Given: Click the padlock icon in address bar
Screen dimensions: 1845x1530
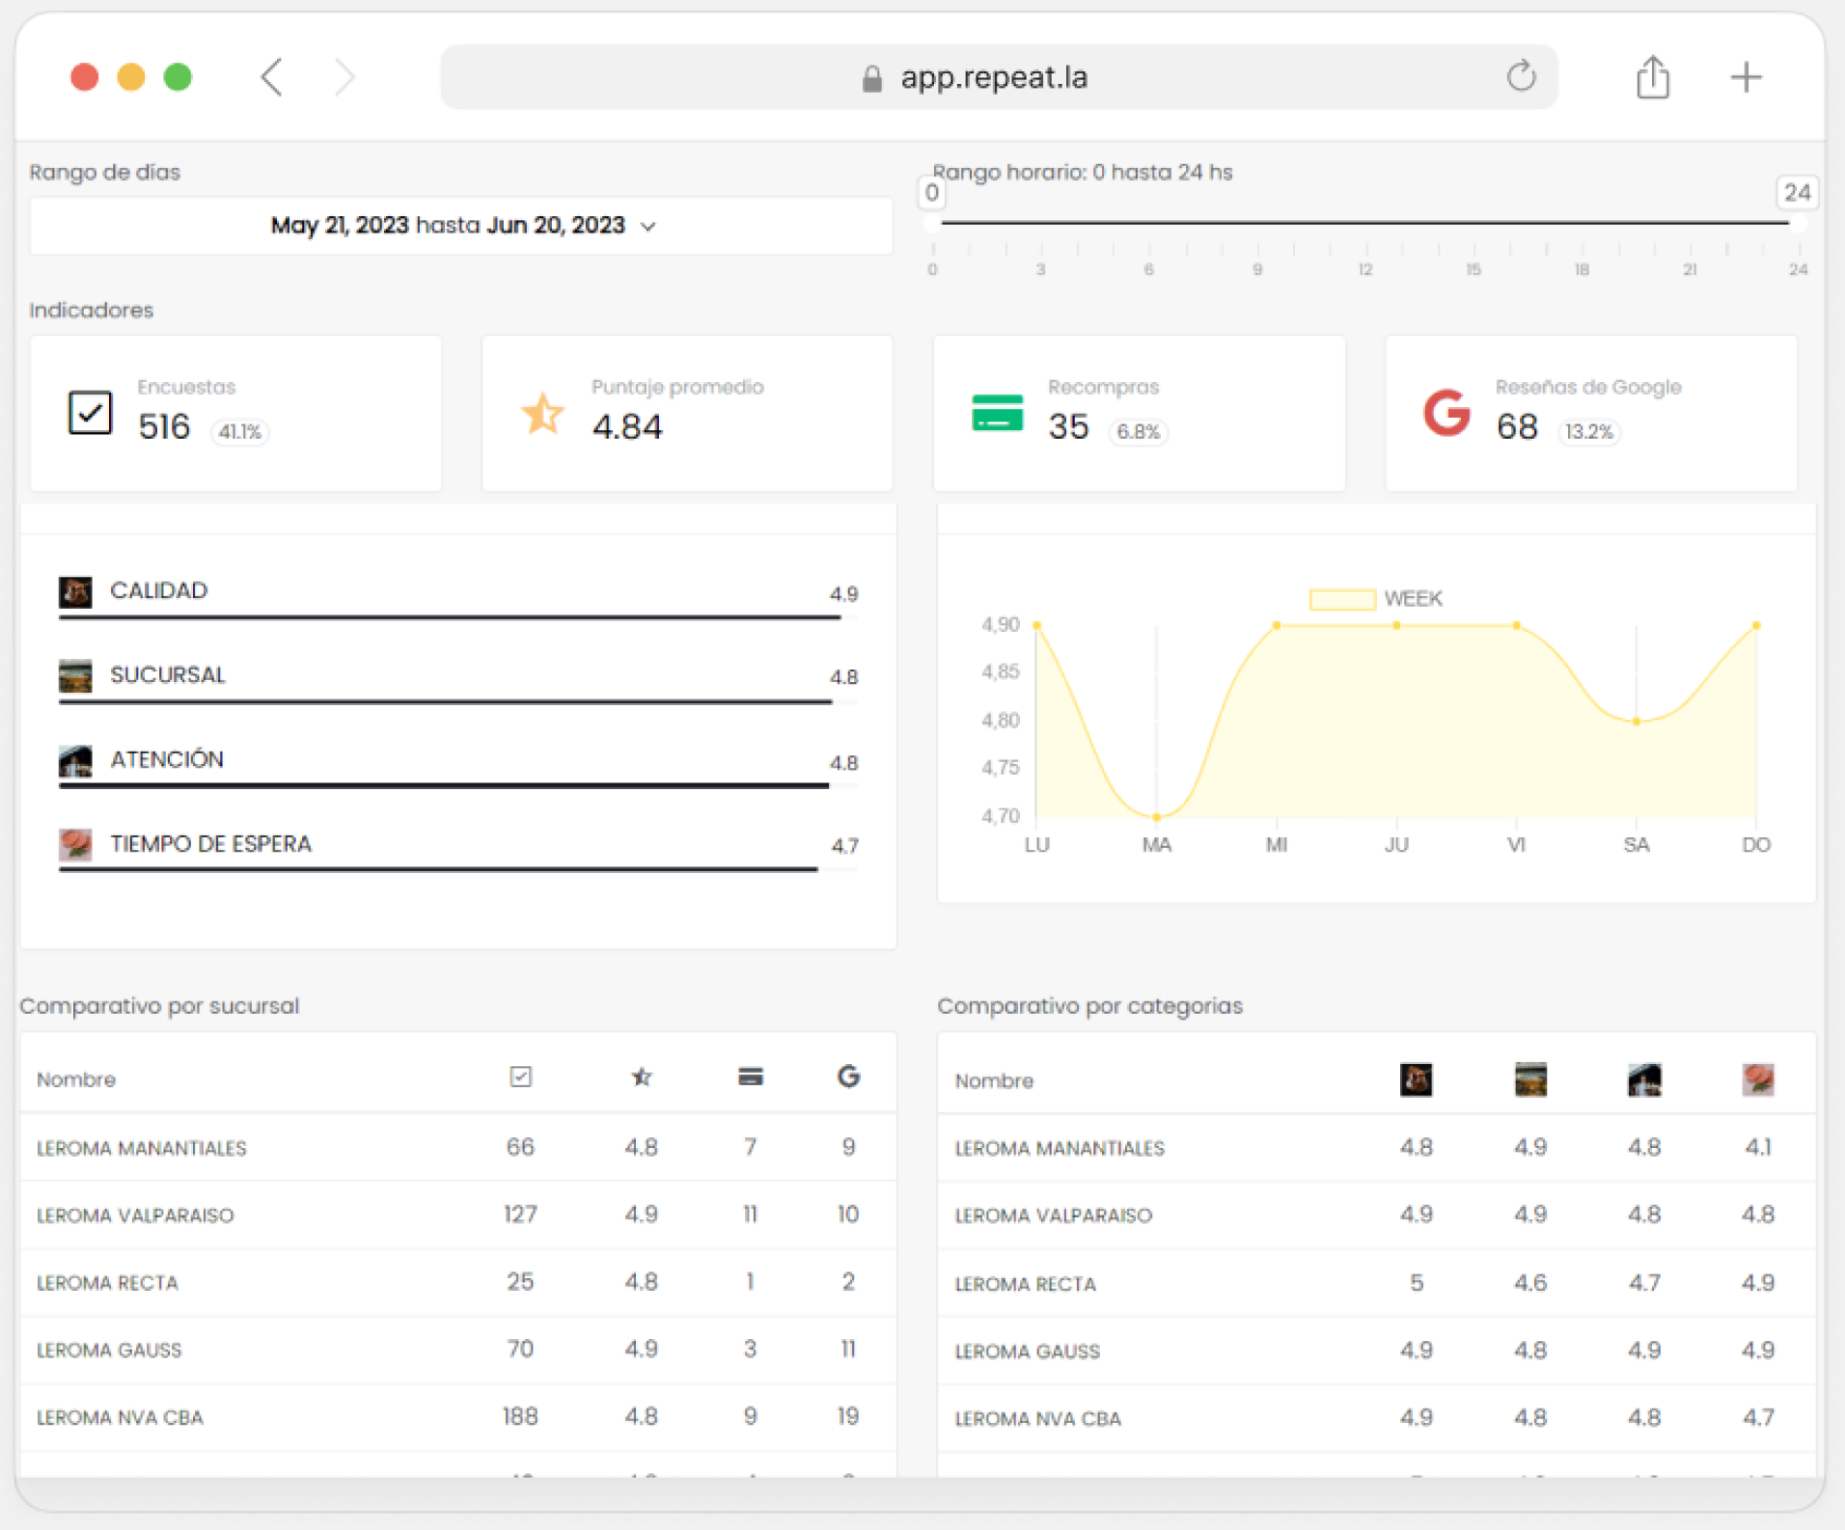Looking at the screenshot, I should (x=871, y=78).
